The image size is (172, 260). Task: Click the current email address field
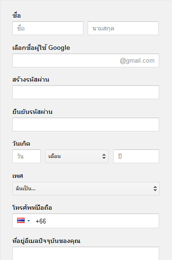point(86,253)
